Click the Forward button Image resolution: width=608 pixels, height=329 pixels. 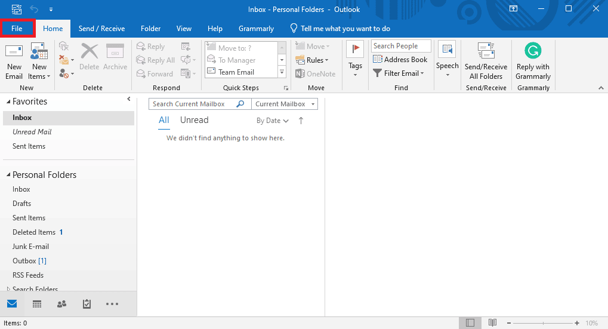[x=155, y=73]
